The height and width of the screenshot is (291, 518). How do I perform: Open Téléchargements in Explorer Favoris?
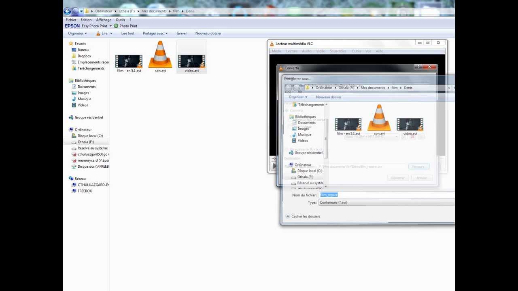point(88,68)
